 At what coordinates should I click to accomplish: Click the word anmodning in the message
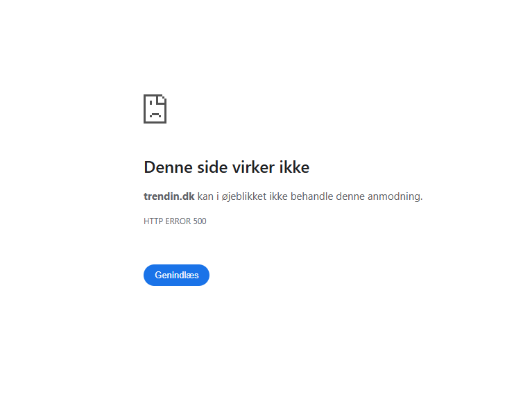pyautogui.click(x=393, y=196)
